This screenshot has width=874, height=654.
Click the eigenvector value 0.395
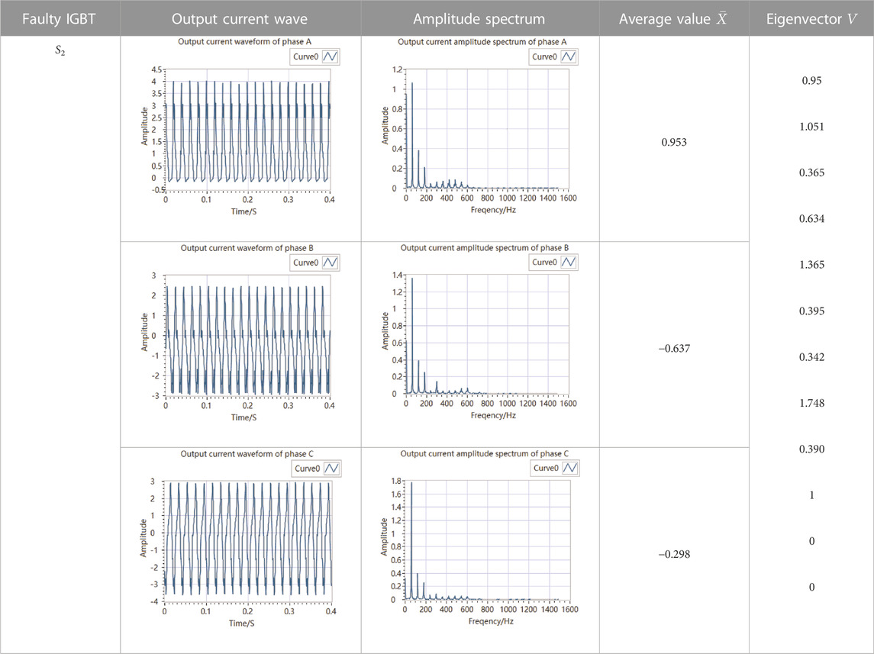pyautogui.click(x=811, y=311)
